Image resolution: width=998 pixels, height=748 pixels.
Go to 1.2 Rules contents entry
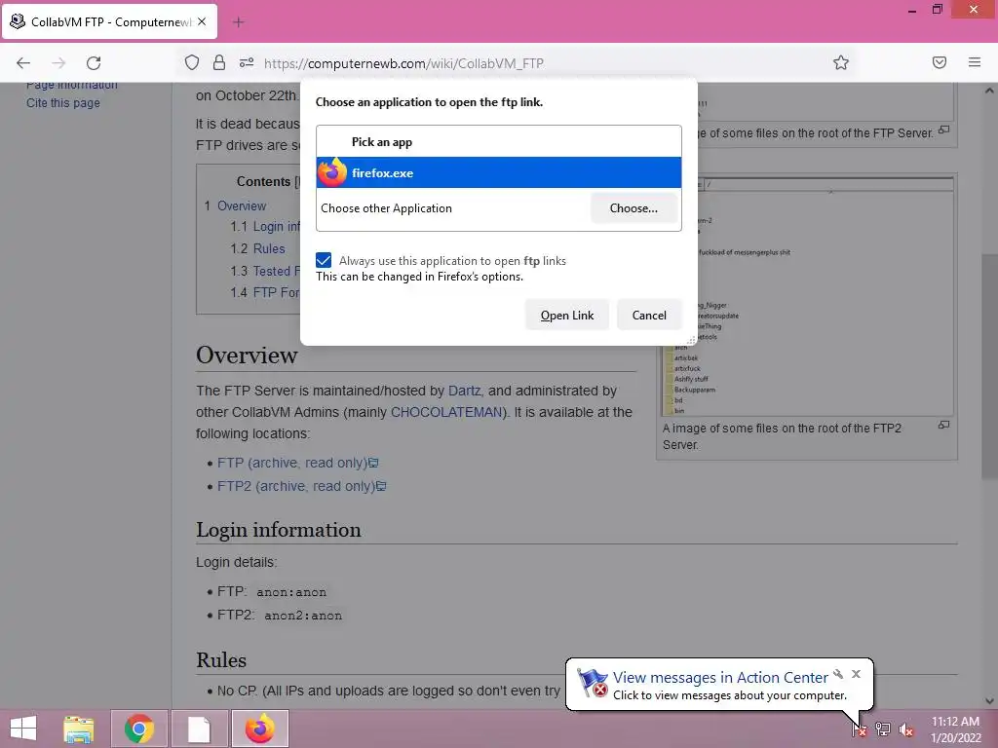(x=257, y=248)
